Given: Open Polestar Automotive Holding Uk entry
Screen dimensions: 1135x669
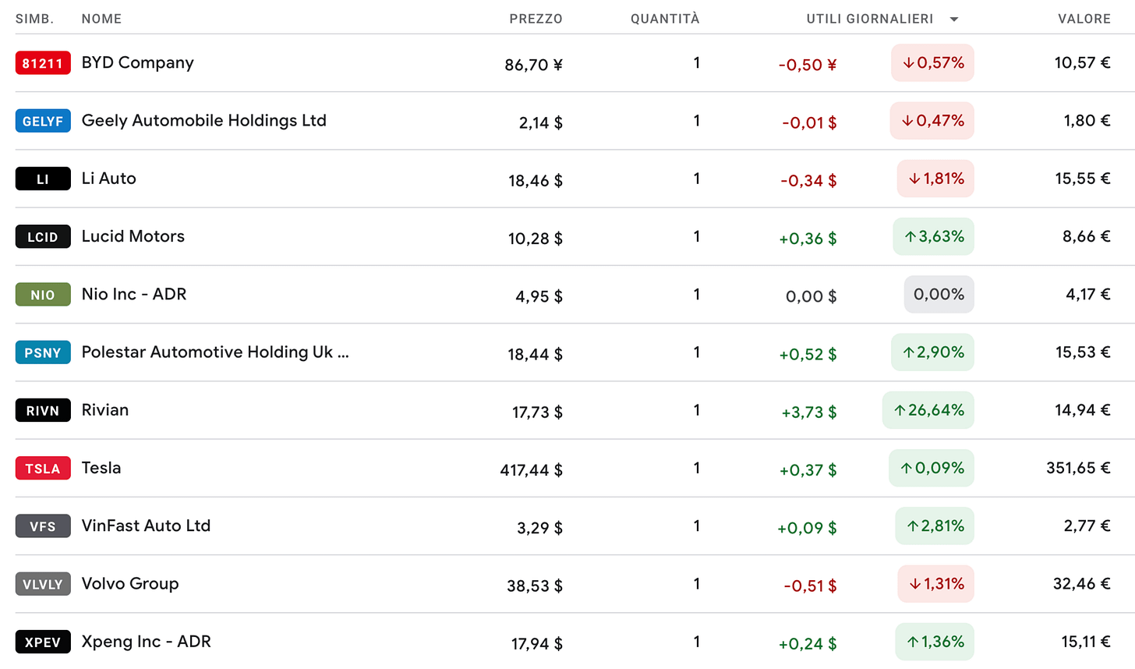Looking at the screenshot, I should coord(215,352).
